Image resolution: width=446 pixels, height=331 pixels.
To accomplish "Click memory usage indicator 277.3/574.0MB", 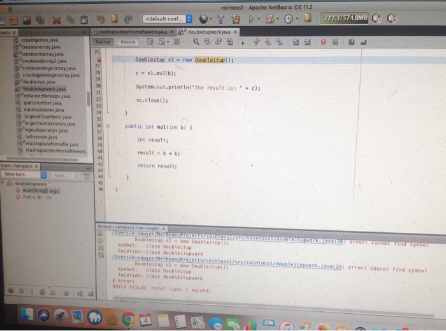I will point(345,18).
